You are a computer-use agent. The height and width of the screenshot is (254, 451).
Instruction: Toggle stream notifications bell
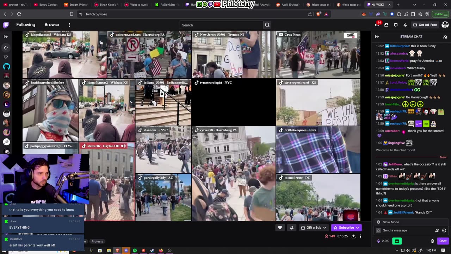tap(291, 228)
